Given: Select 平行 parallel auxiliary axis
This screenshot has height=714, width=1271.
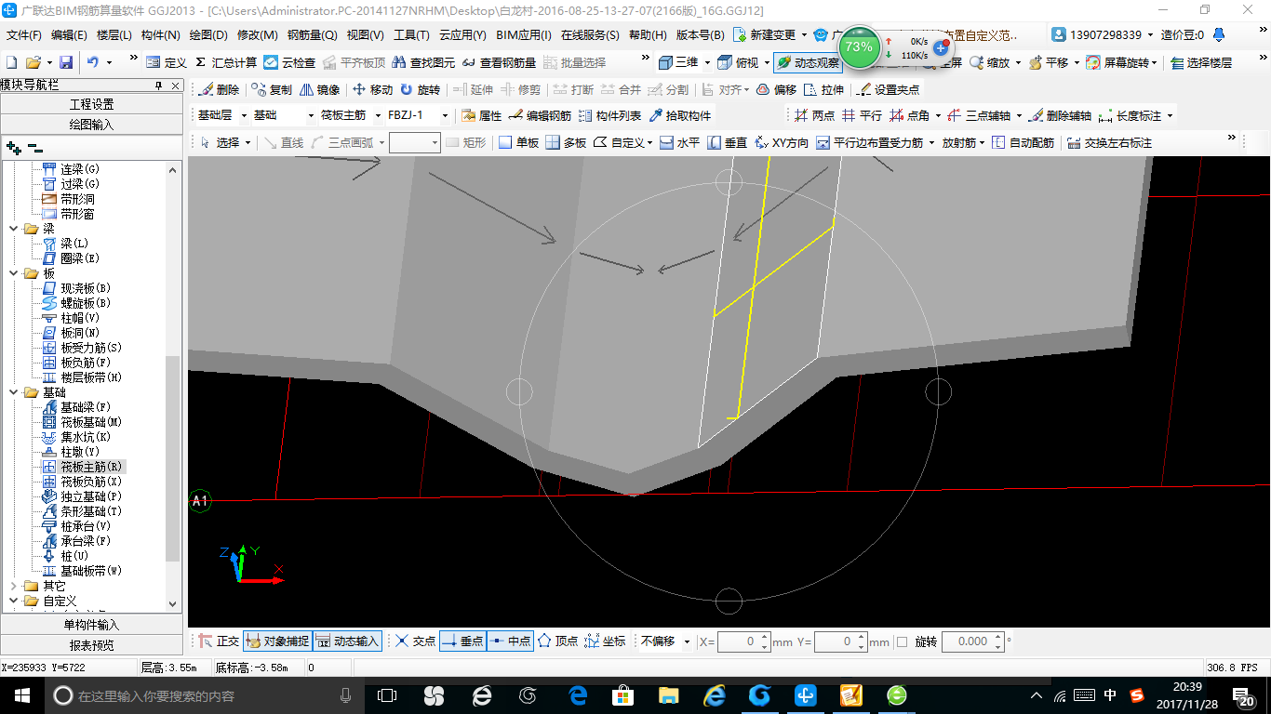Looking at the screenshot, I should 862,116.
